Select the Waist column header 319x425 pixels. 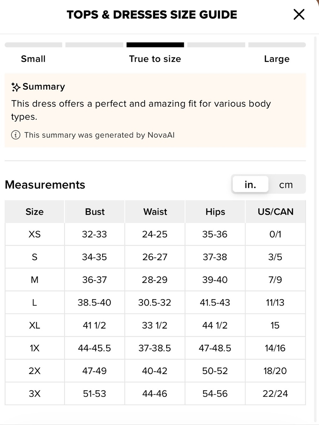(x=155, y=212)
